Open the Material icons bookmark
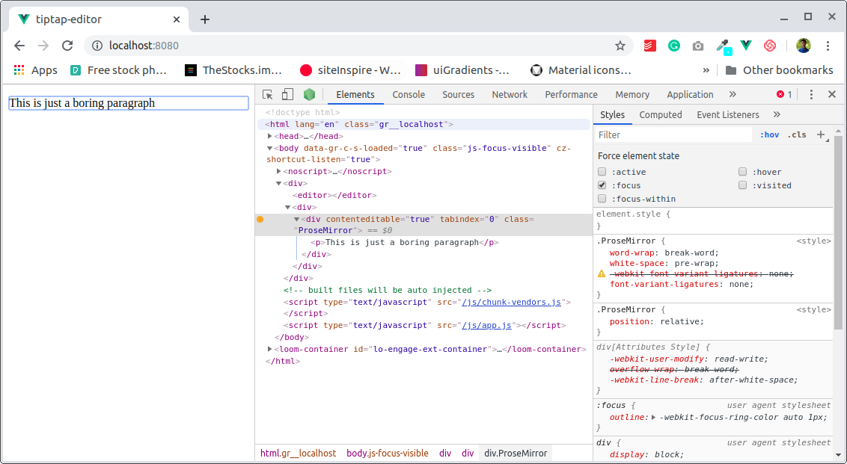 (x=581, y=70)
